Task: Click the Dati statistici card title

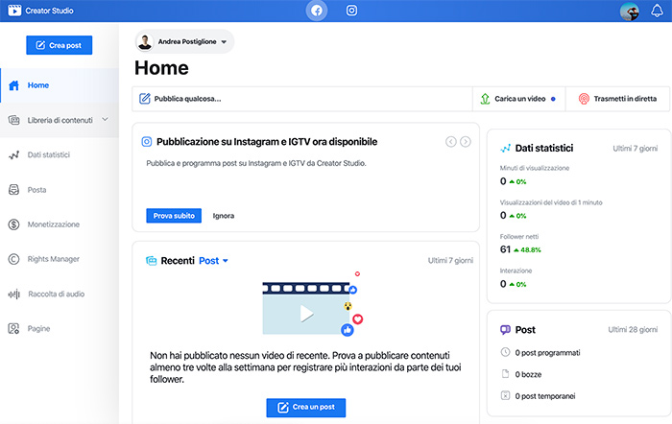Action: pos(544,148)
